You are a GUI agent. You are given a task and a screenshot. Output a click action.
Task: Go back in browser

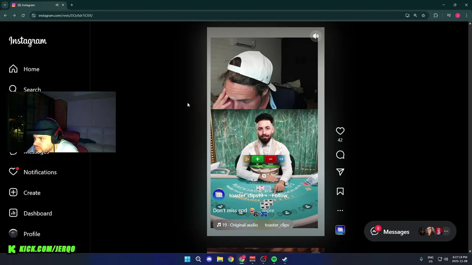[x=5, y=15]
